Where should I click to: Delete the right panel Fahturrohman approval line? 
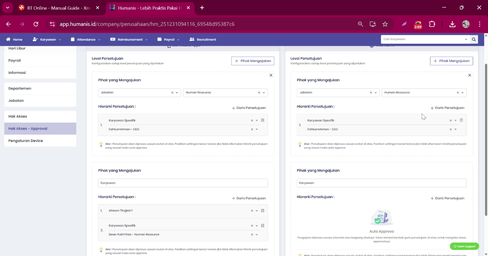[x=461, y=120]
